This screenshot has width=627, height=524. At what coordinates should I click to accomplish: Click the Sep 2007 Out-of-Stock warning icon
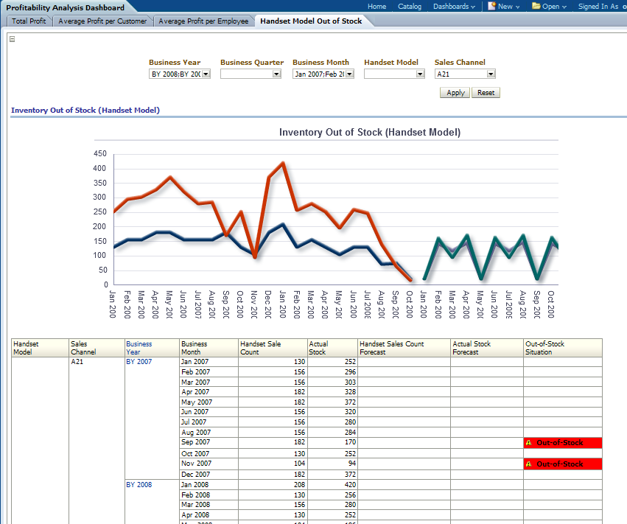click(x=528, y=443)
